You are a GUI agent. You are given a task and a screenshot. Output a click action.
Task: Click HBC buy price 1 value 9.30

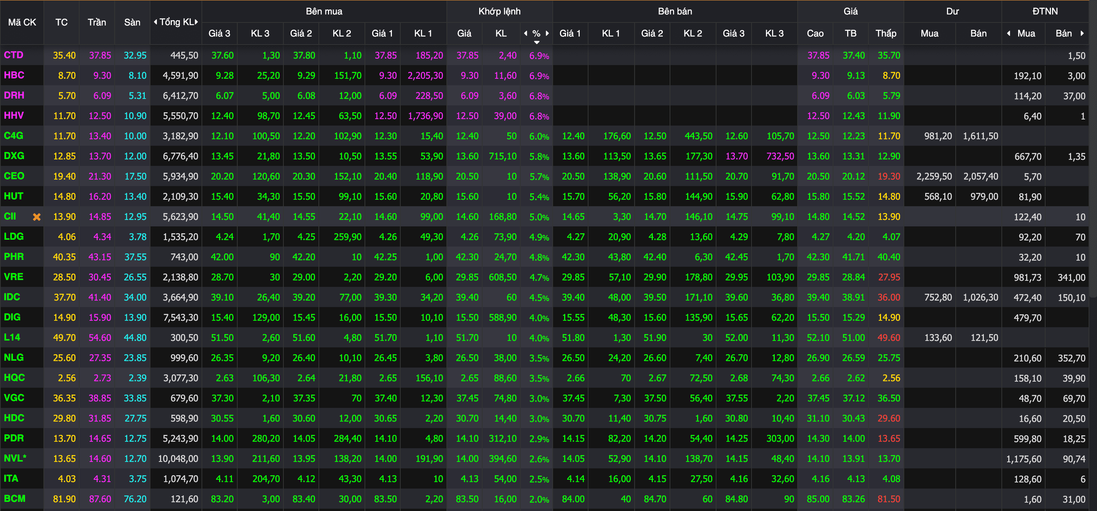pos(388,76)
